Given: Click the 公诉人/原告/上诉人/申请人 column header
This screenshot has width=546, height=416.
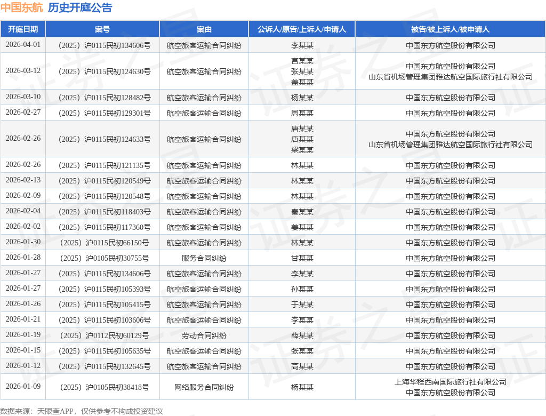Looking at the screenshot, I should tap(302, 29).
